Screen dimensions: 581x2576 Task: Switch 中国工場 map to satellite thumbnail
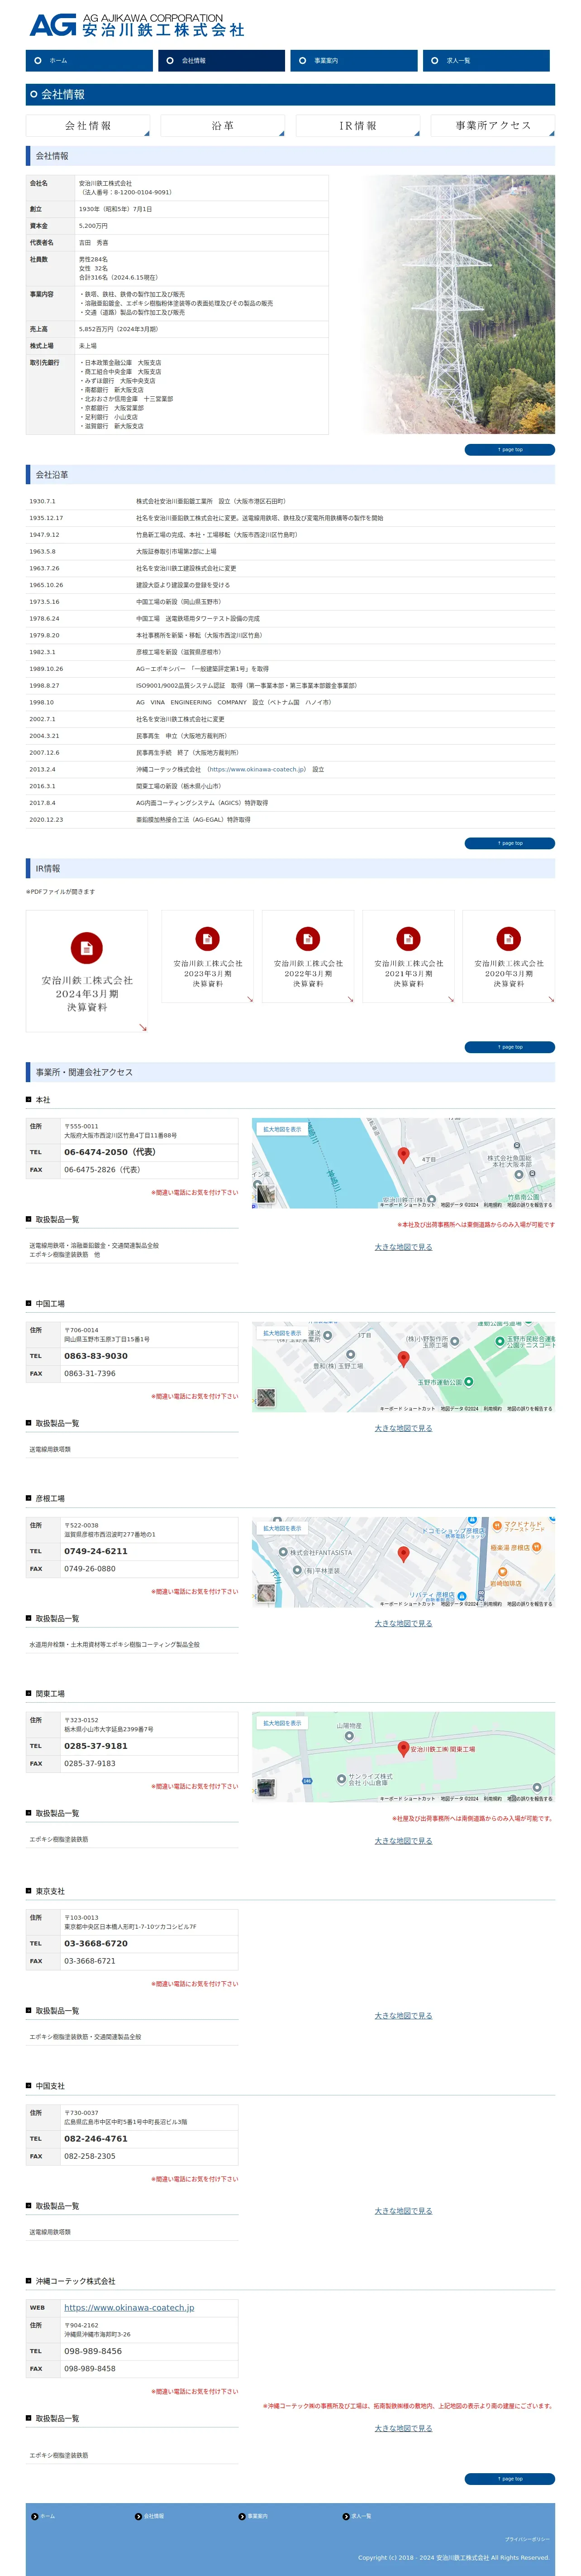click(x=265, y=1398)
